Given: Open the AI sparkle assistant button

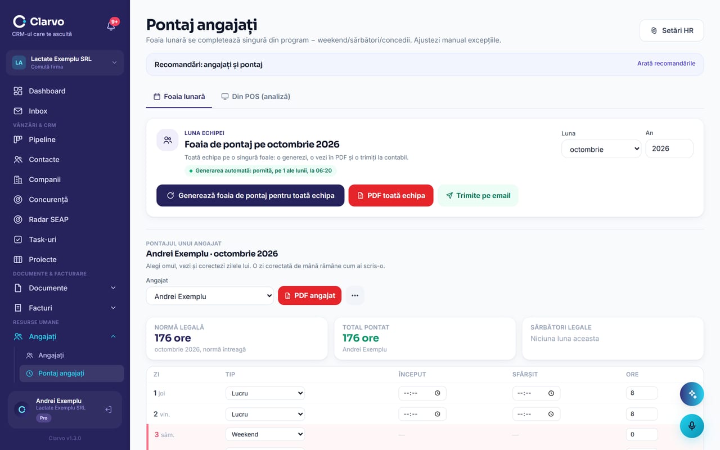Looking at the screenshot, I should tap(692, 394).
